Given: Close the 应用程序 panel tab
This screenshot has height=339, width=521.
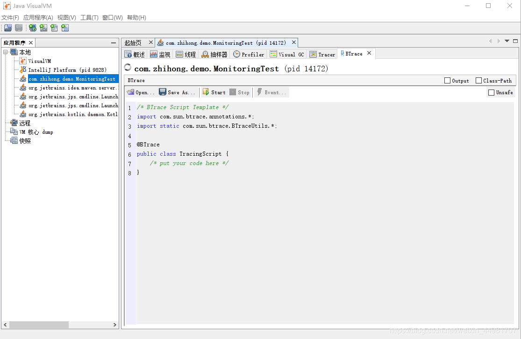Looking at the screenshot, I should pos(31,42).
